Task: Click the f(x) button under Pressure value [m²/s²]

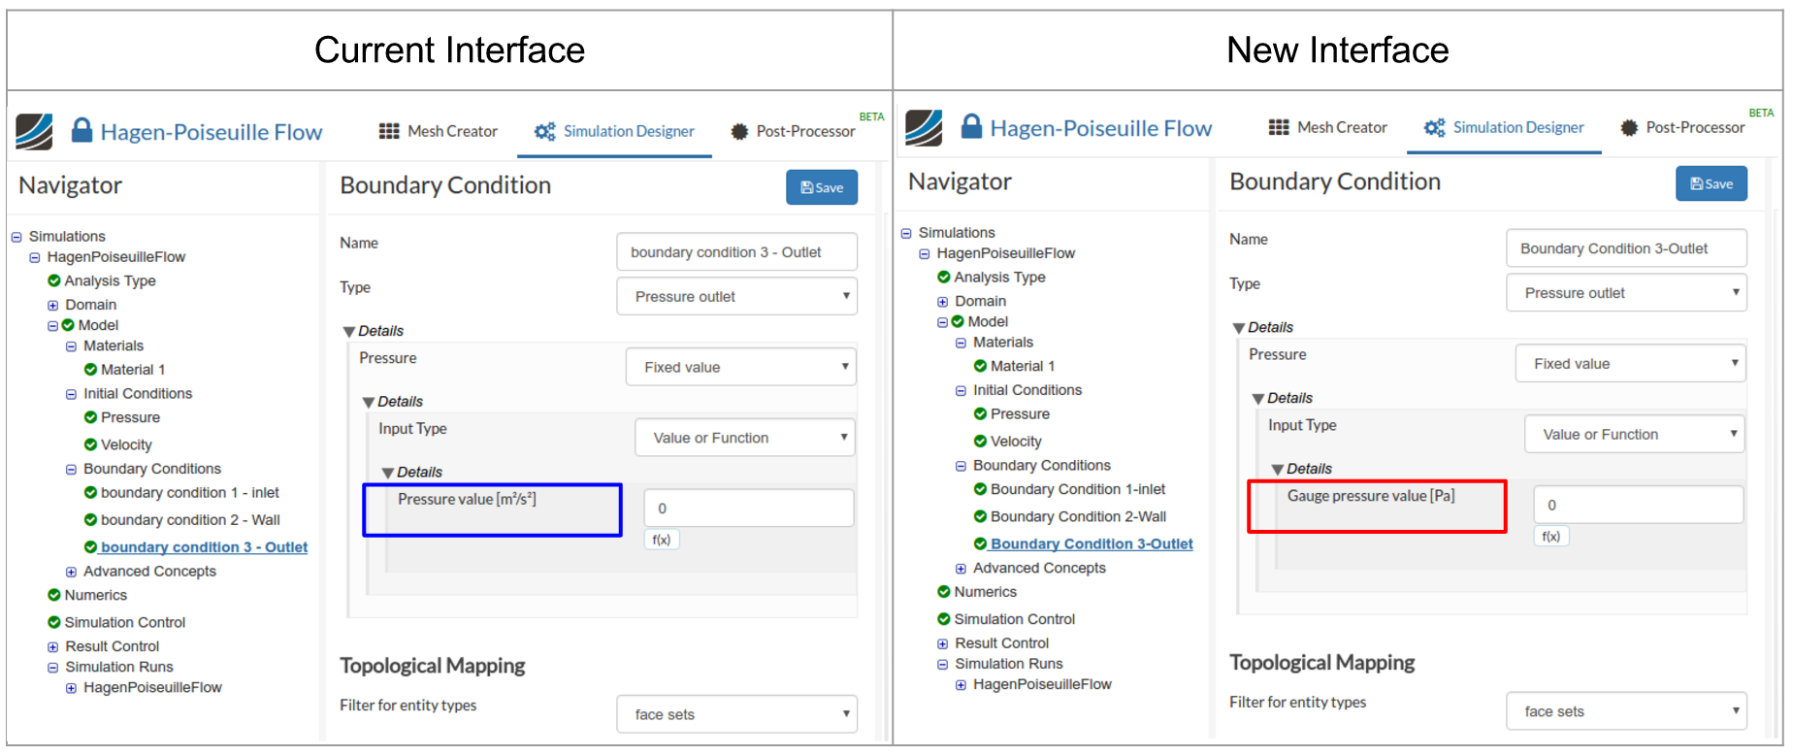Action: (661, 540)
